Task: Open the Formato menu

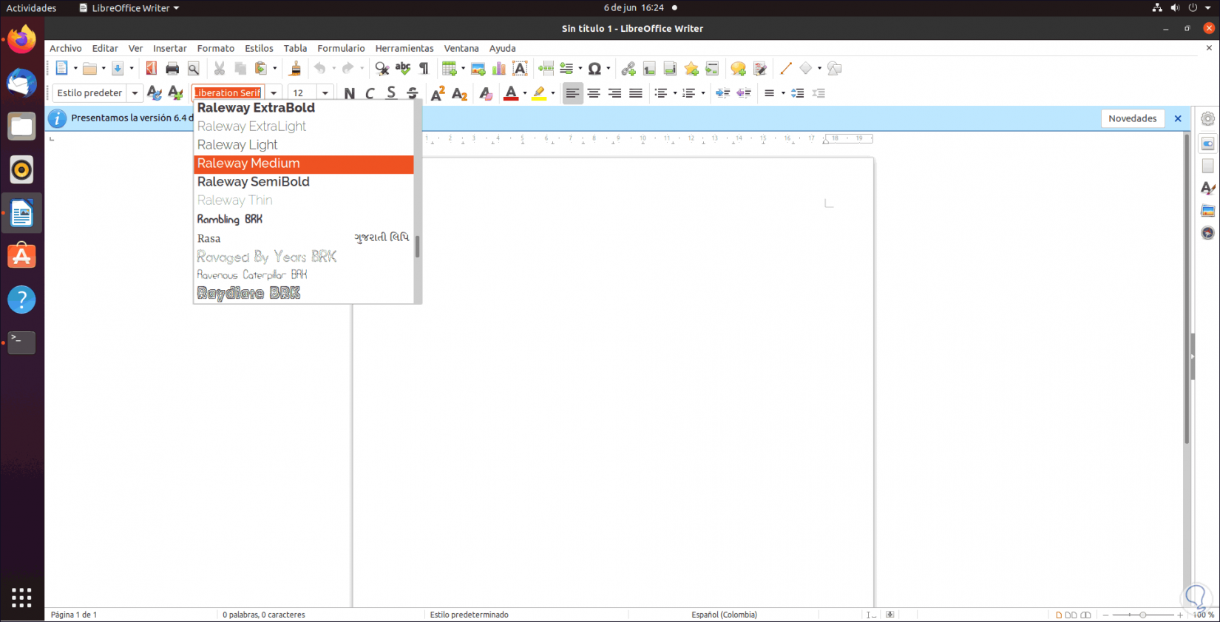Action: click(216, 49)
